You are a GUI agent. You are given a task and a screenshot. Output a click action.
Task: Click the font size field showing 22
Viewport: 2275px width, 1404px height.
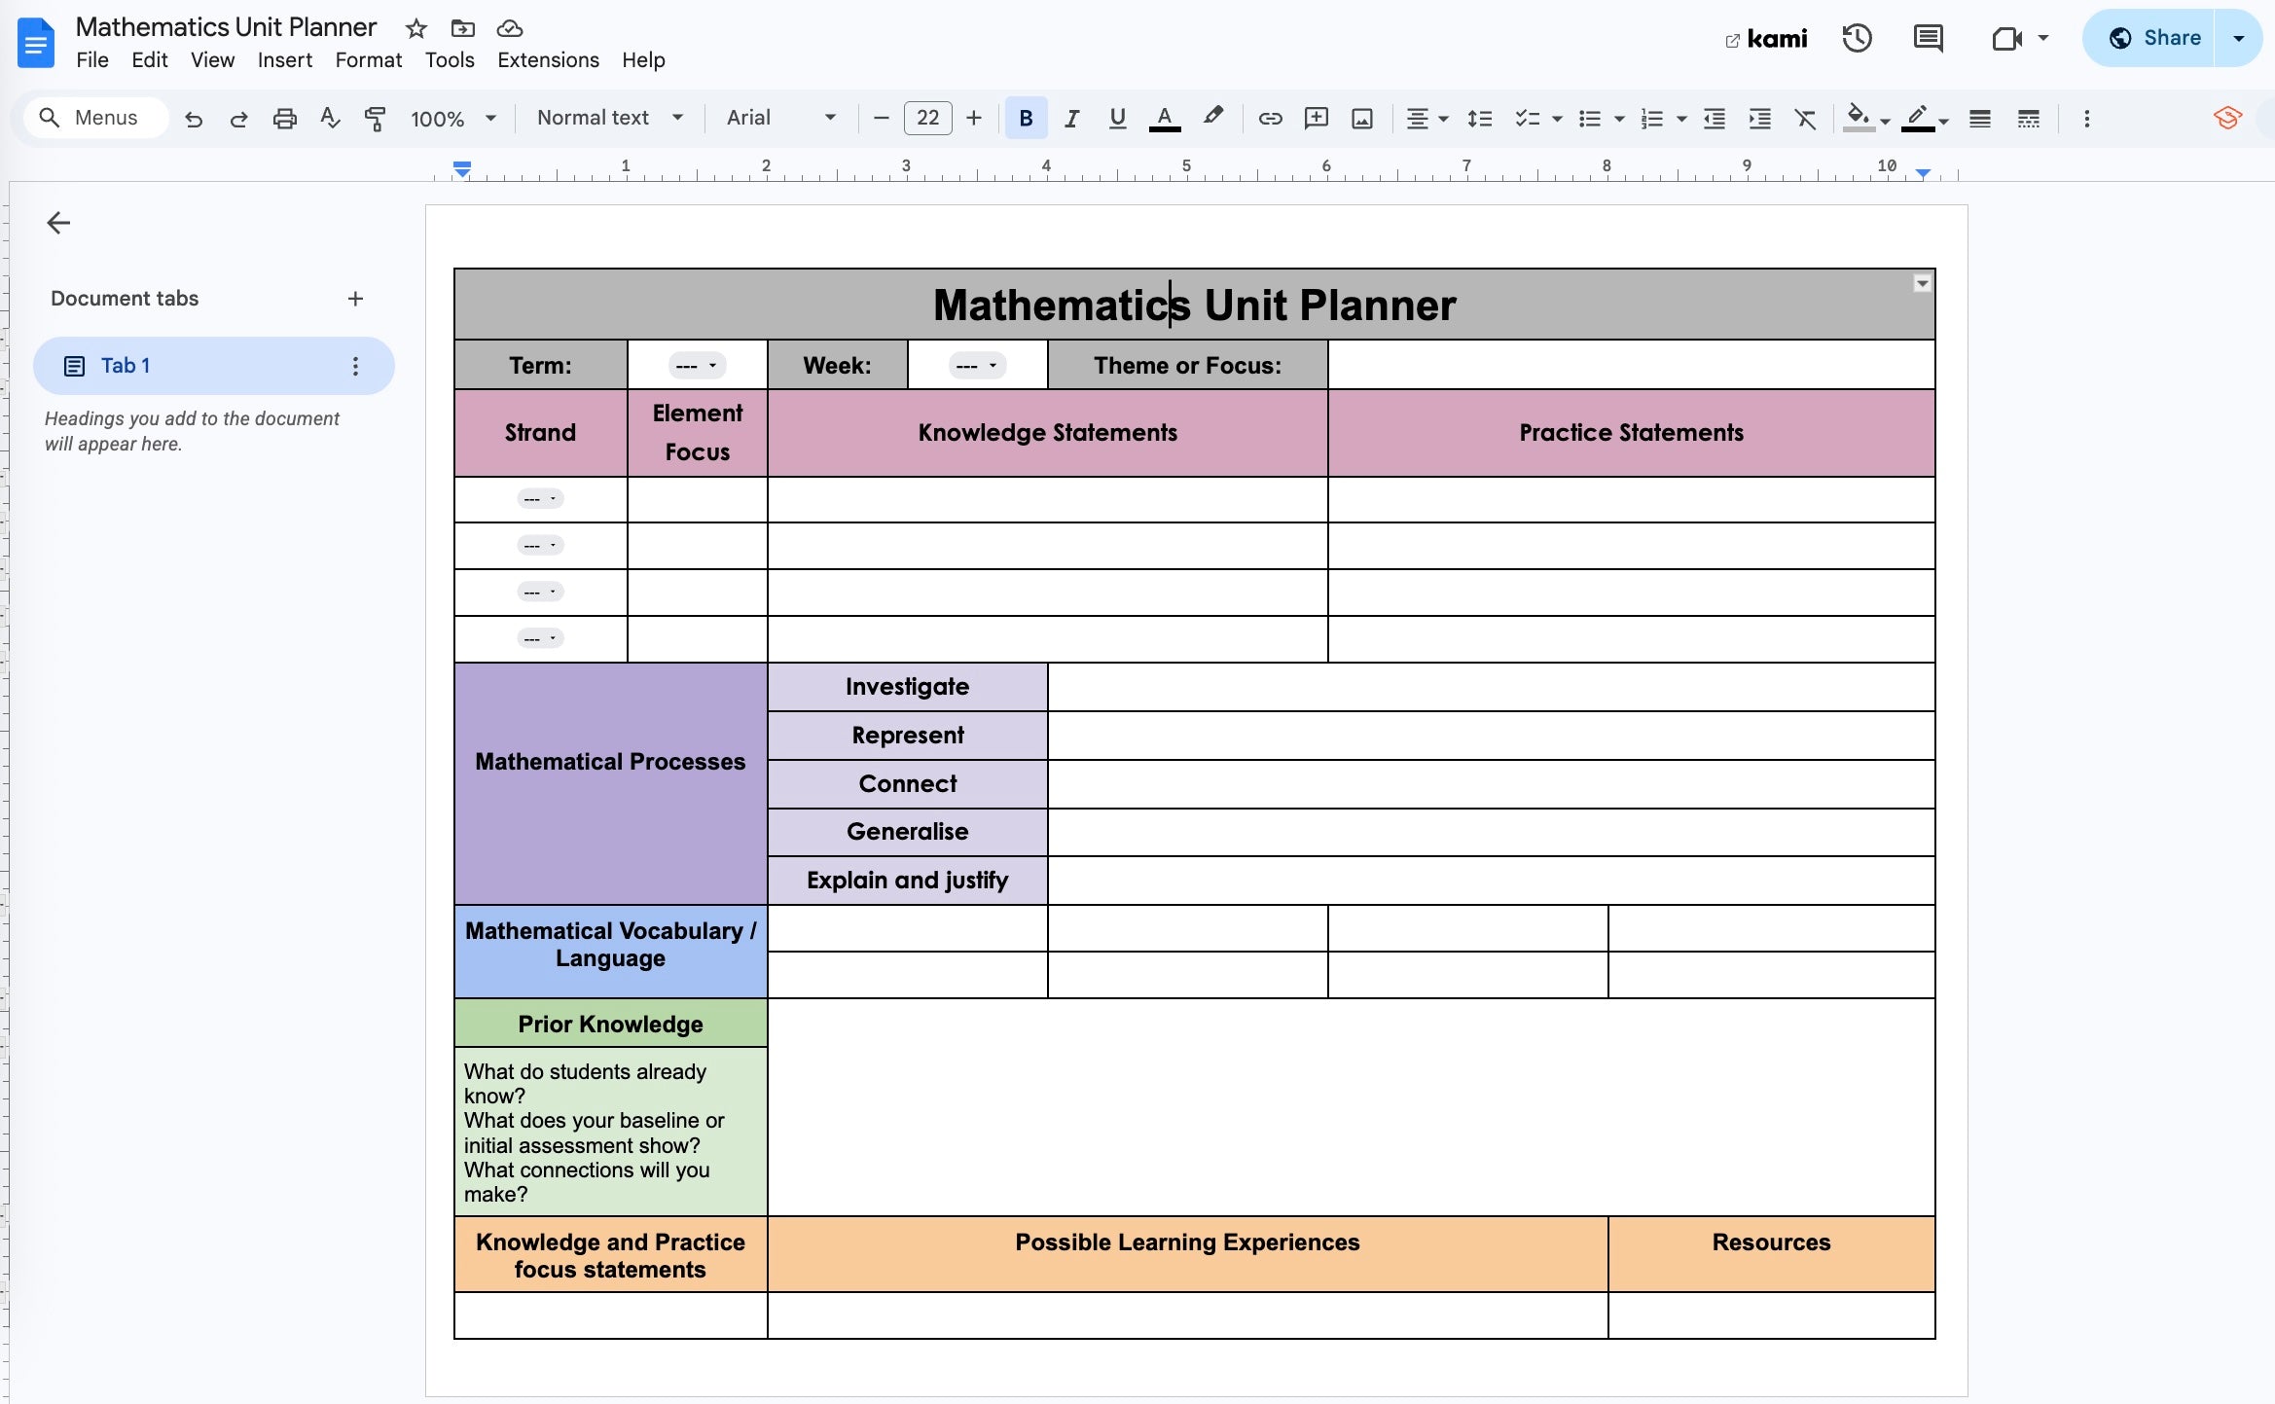[927, 119]
